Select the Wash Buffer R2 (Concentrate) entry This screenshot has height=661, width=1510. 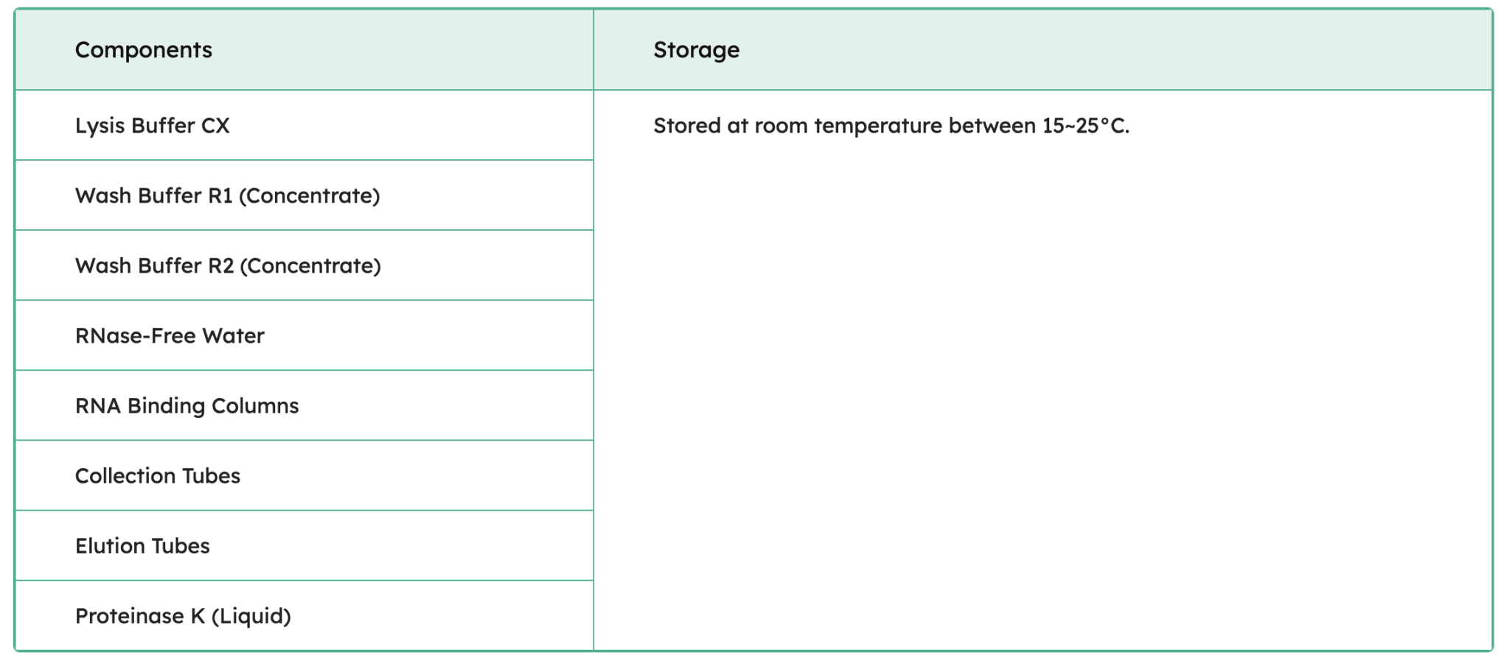[x=228, y=266]
